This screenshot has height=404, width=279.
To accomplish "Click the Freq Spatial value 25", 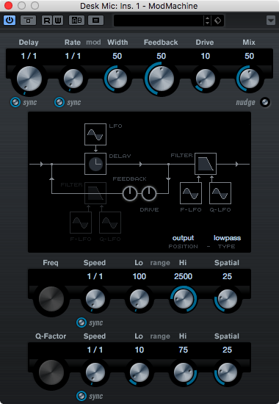I will pos(227,276).
